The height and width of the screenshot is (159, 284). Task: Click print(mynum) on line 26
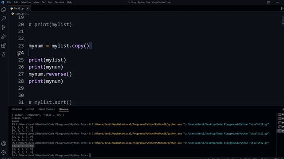coord(46,67)
